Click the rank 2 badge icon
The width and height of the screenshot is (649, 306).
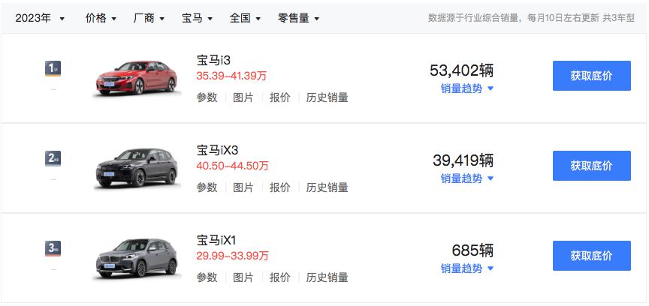point(53,159)
